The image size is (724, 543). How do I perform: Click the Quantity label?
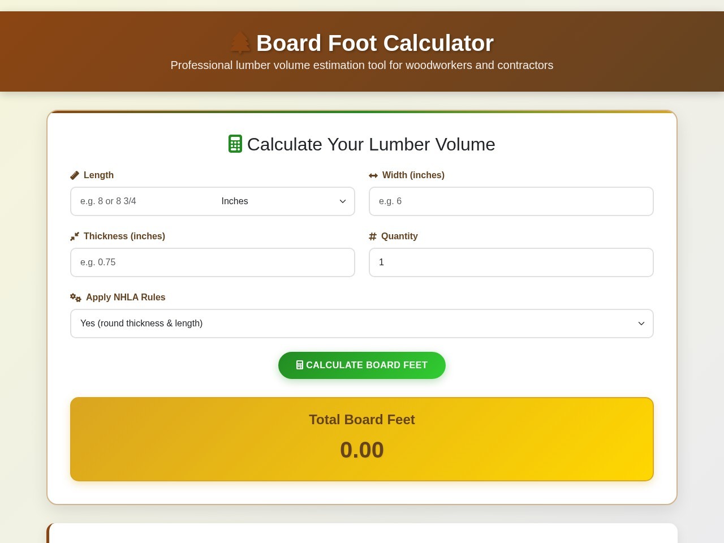coord(399,236)
